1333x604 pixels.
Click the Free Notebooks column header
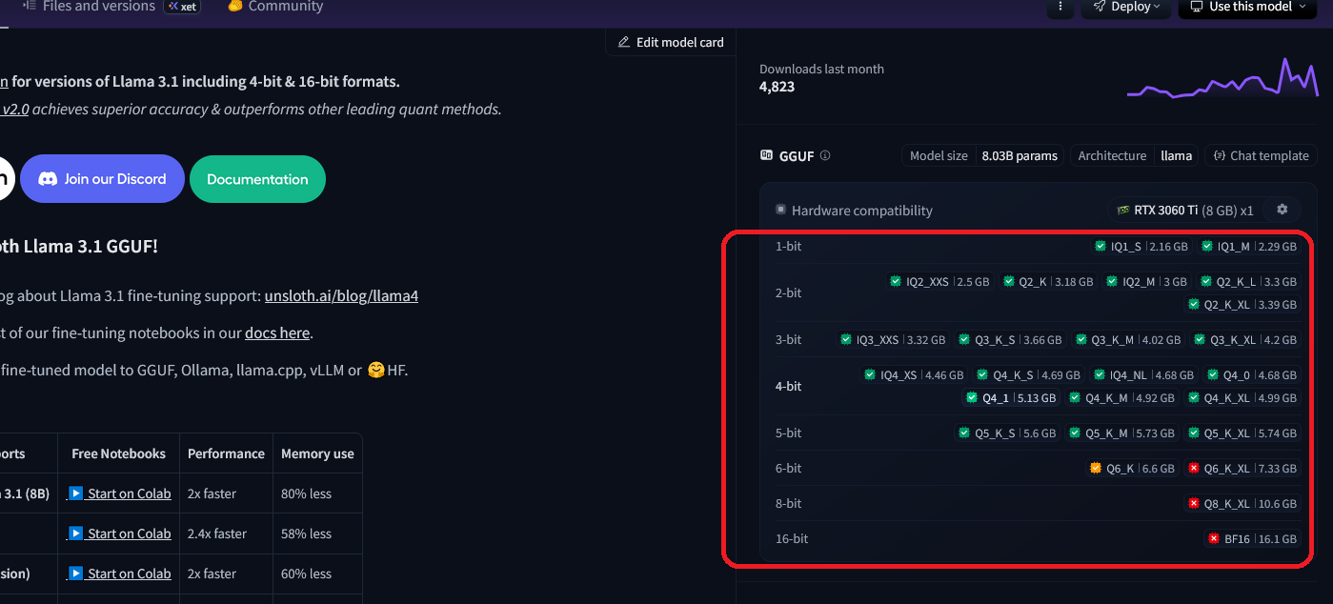click(118, 453)
